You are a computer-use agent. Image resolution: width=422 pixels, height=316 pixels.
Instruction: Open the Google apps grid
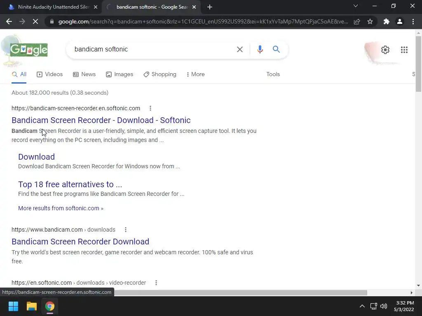404,50
